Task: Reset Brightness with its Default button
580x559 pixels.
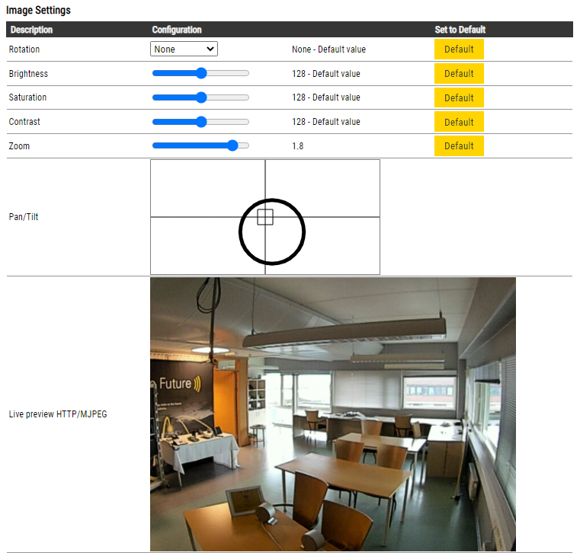Action: point(459,74)
